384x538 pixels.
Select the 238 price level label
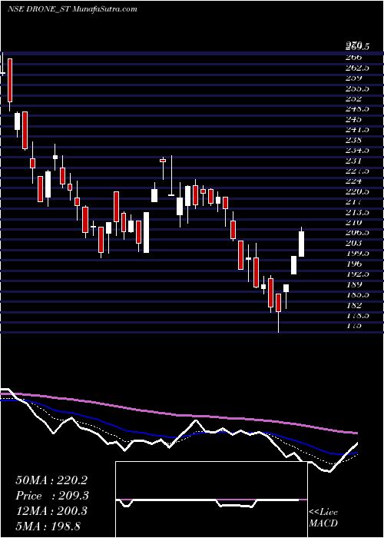pyautogui.click(x=353, y=140)
